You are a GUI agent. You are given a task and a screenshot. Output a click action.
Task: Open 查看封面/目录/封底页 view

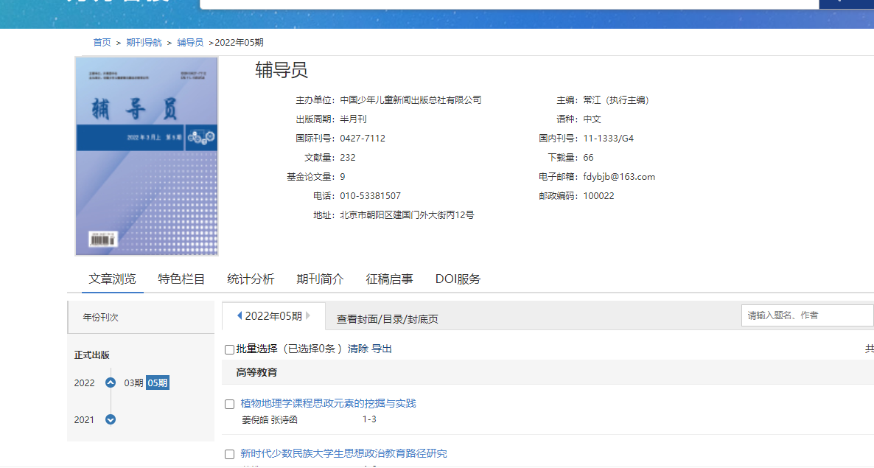tap(387, 319)
